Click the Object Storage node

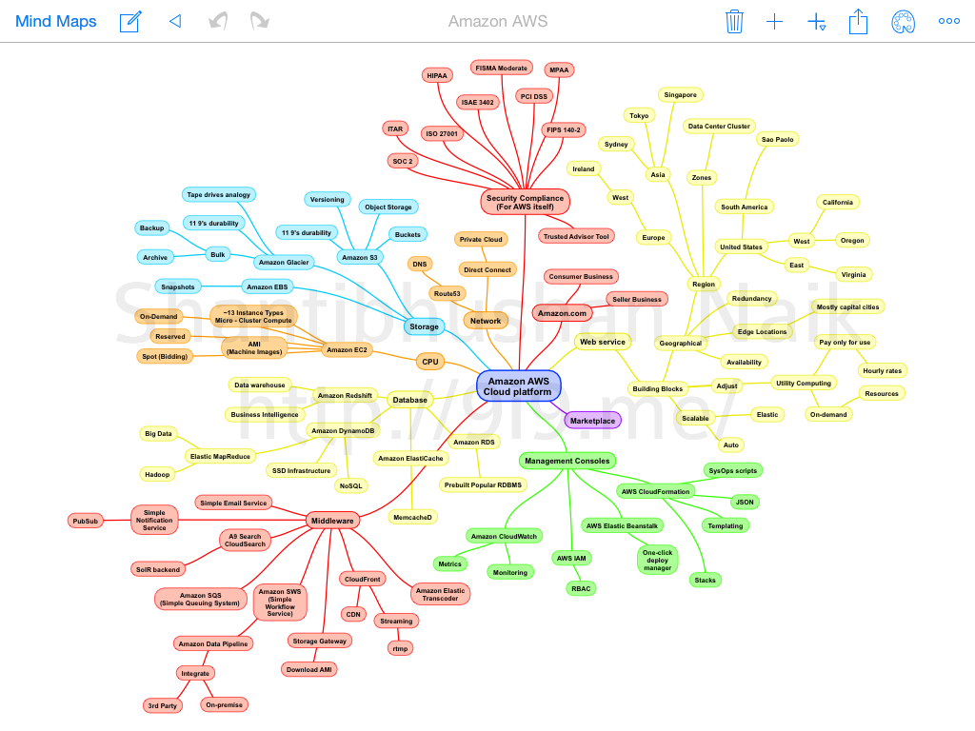click(x=388, y=207)
